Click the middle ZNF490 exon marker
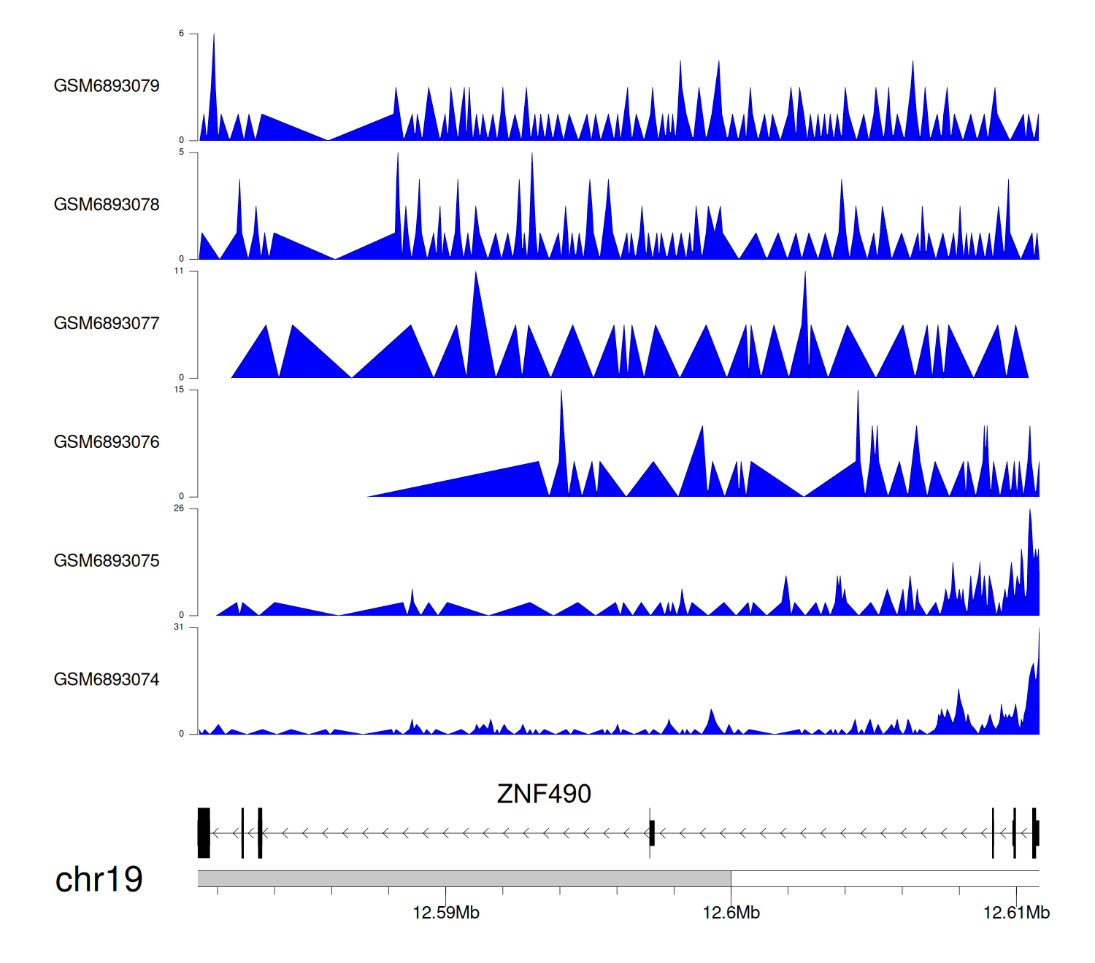The height and width of the screenshot is (963, 1095). [x=651, y=832]
